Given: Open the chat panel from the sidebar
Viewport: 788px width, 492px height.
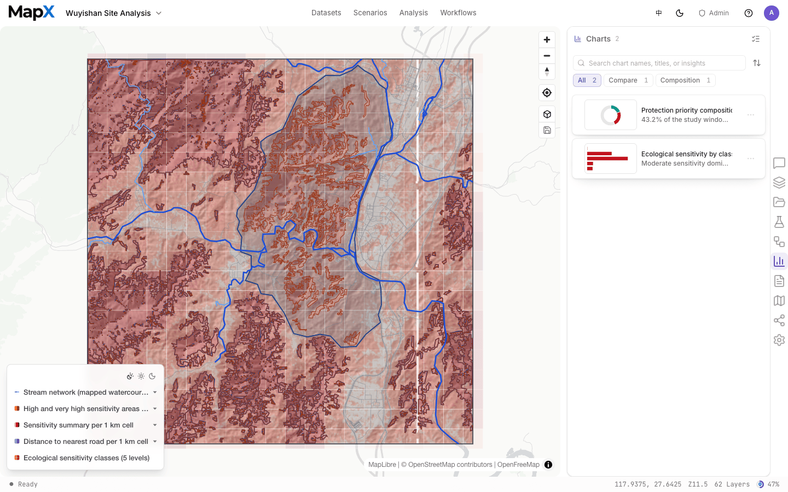Looking at the screenshot, I should [779, 163].
